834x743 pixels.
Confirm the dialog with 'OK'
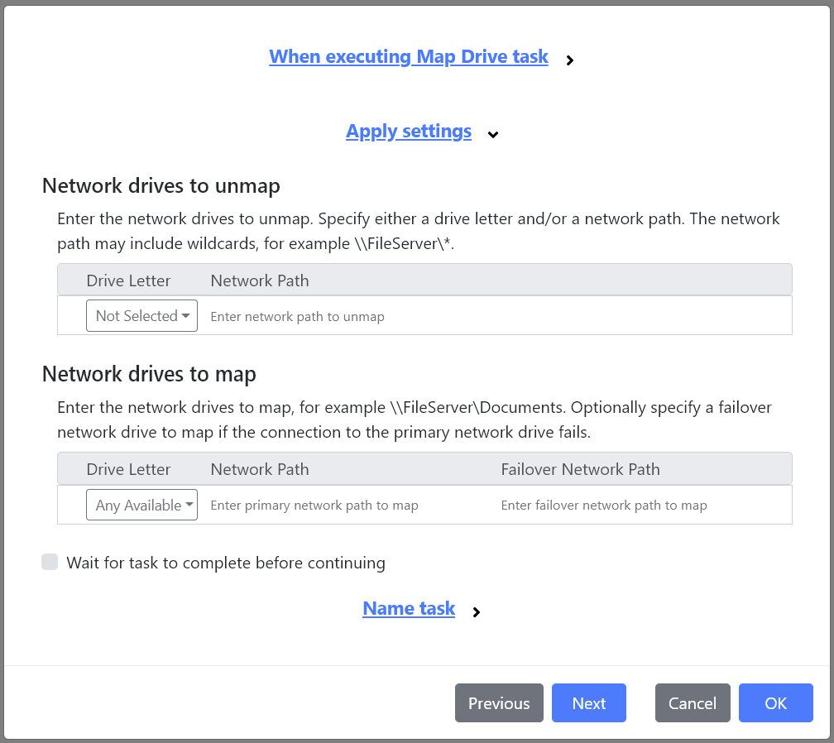click(x=775, y=702)
